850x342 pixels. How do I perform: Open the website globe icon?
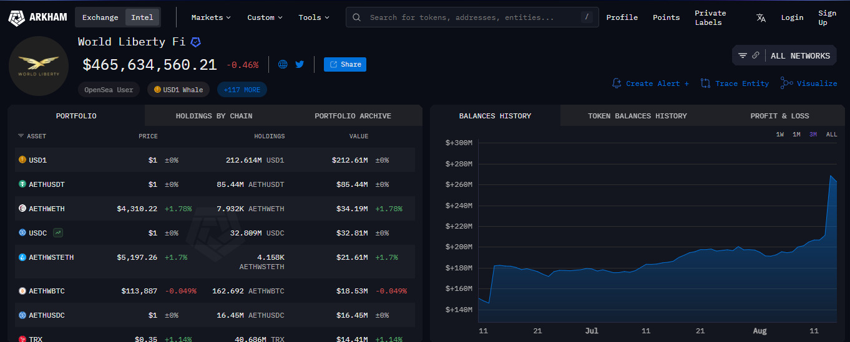click(283, 64)
